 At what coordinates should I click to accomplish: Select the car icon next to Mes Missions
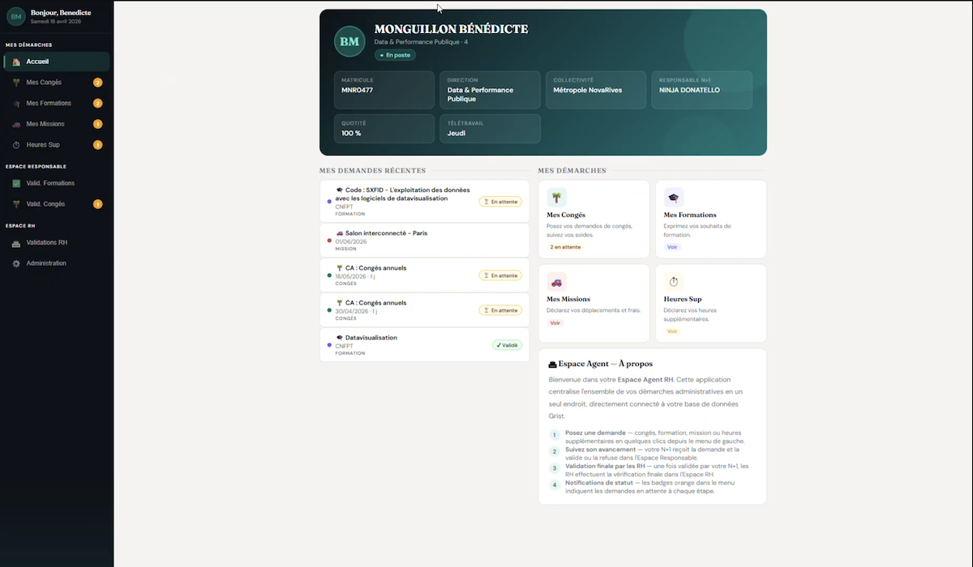15,124
